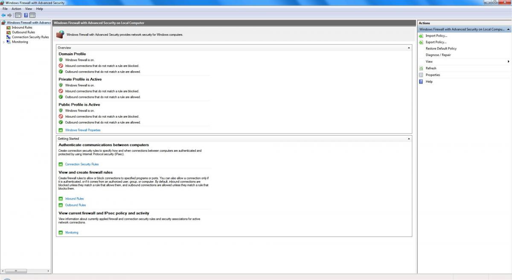
Task: Open the Action menu
Action: tap(16, 9)
